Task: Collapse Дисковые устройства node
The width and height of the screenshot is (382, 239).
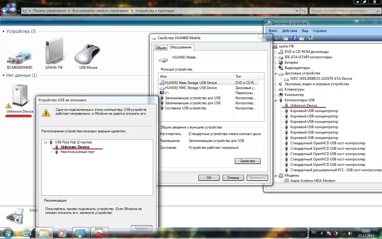Action: pos(276,73)
